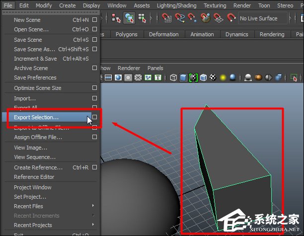Viewport: 304px width, 236px height.
Task: Open option box for Export Selection
Action: tap(94, 118)
